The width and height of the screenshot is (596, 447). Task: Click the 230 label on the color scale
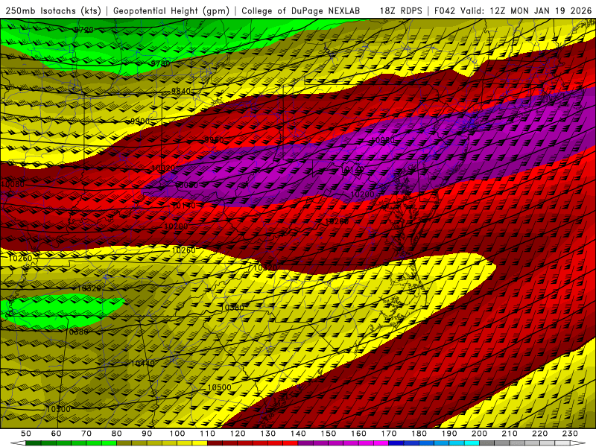[571, 434]
